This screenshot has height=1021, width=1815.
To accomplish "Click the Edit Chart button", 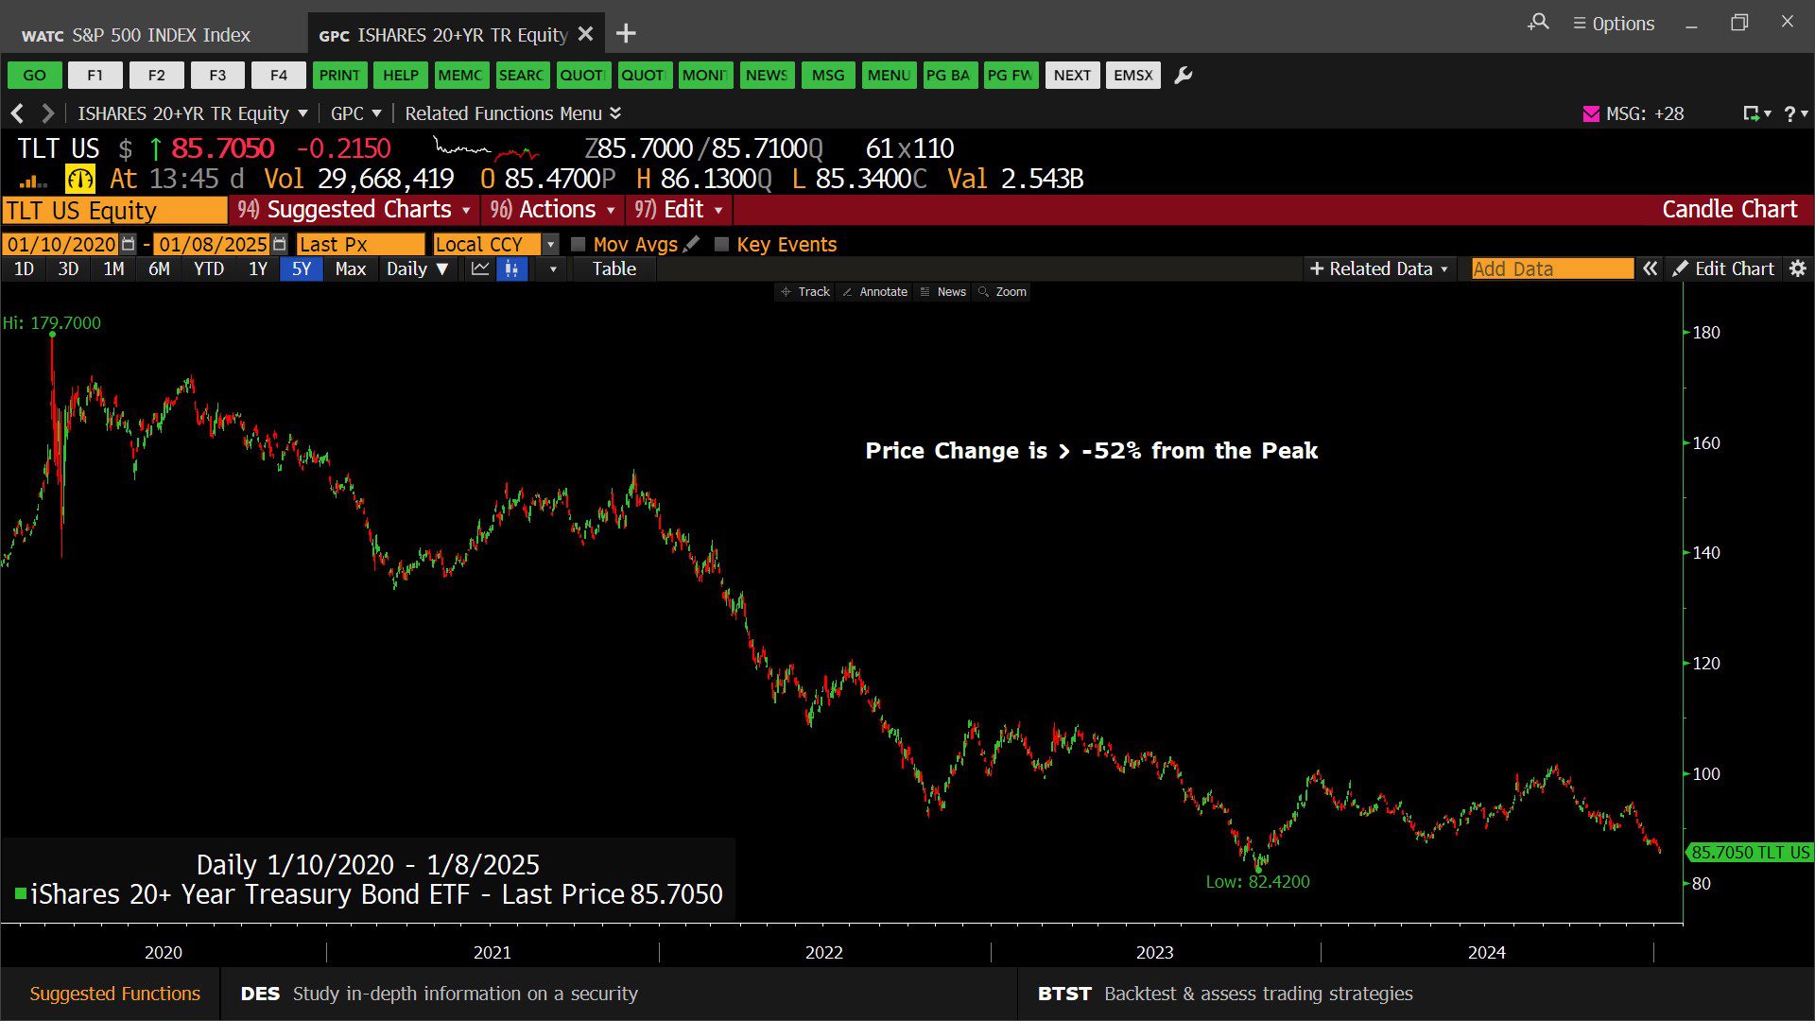I will click(1723, 269).
